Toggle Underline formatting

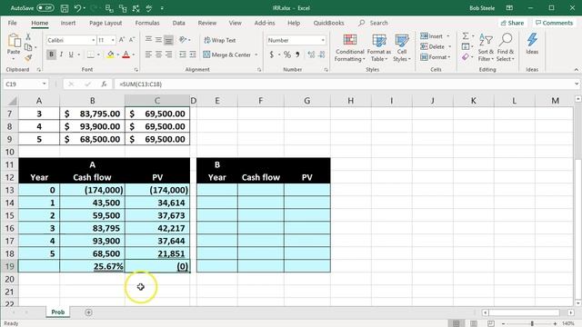pos(71,54)
